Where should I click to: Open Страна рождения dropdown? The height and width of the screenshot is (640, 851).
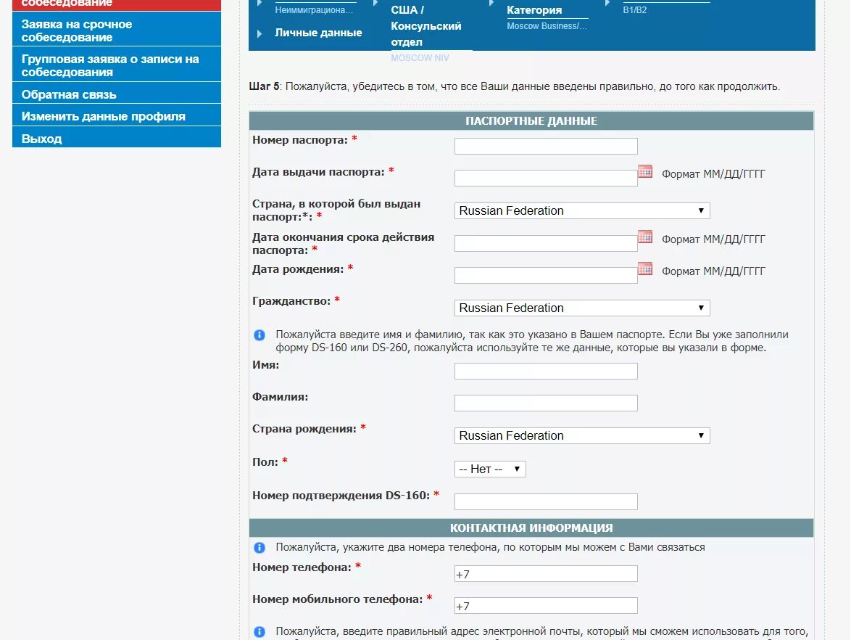(582, 435)
